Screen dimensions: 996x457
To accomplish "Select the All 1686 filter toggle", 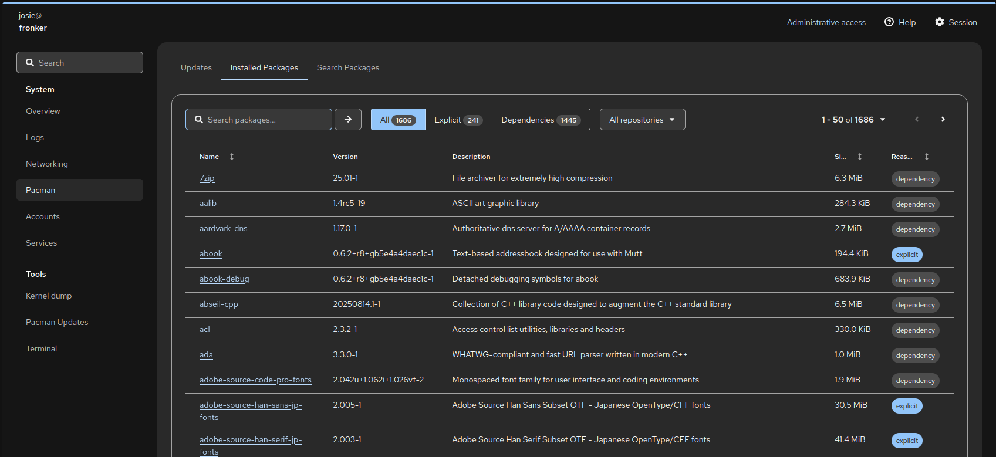I will pyautogui.click(x=398, y=120).
